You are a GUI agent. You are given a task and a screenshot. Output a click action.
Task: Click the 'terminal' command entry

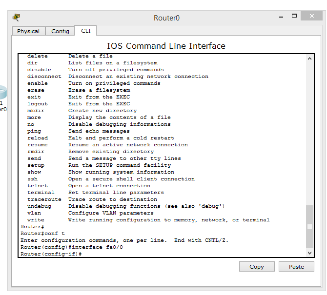96,193
